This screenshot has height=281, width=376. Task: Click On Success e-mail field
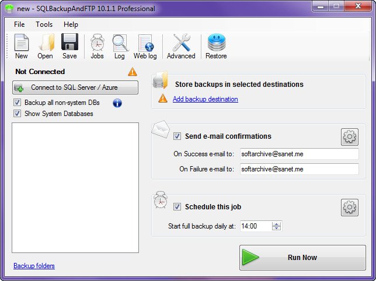300,154
